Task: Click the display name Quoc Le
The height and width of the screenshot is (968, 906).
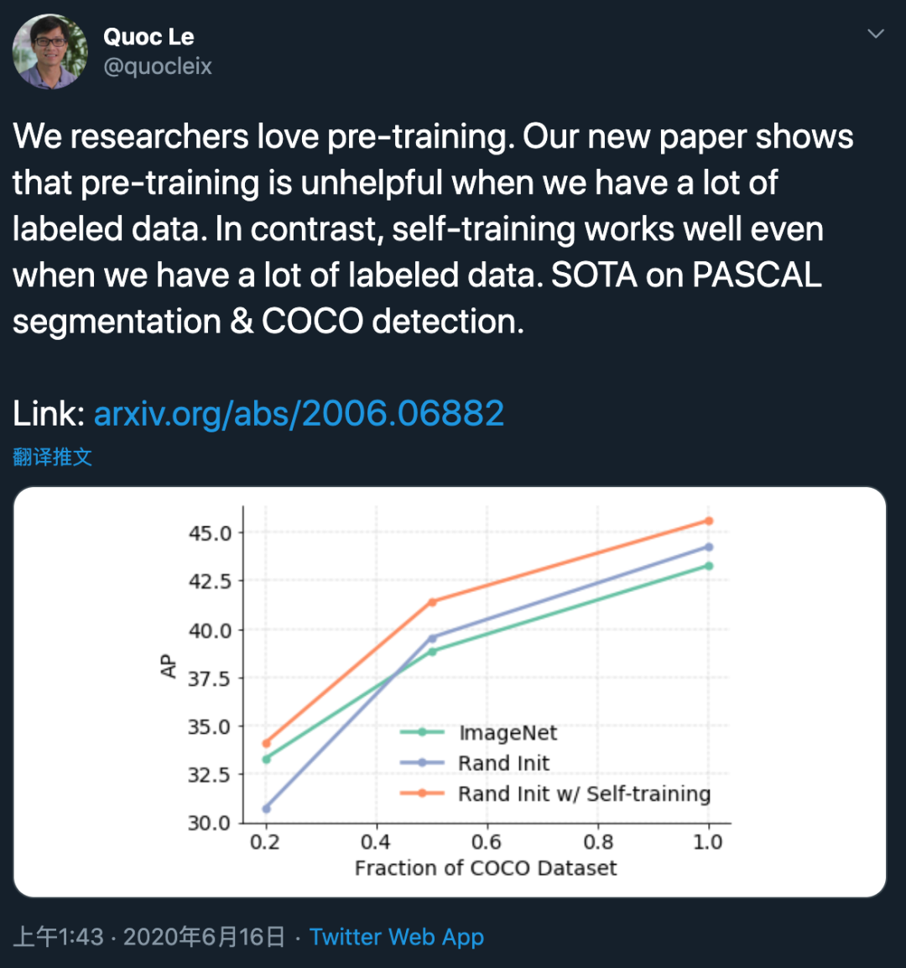Action: point(148,37)
